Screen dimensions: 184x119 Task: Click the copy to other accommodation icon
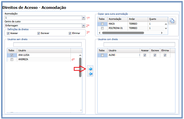pos(172,21)
